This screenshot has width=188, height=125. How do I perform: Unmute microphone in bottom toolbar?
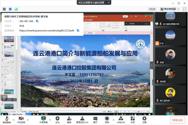pos(7,120)
